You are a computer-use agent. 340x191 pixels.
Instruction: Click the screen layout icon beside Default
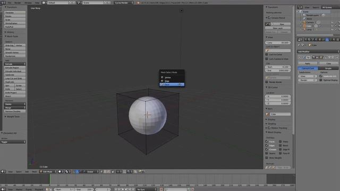tap(44, 3)
